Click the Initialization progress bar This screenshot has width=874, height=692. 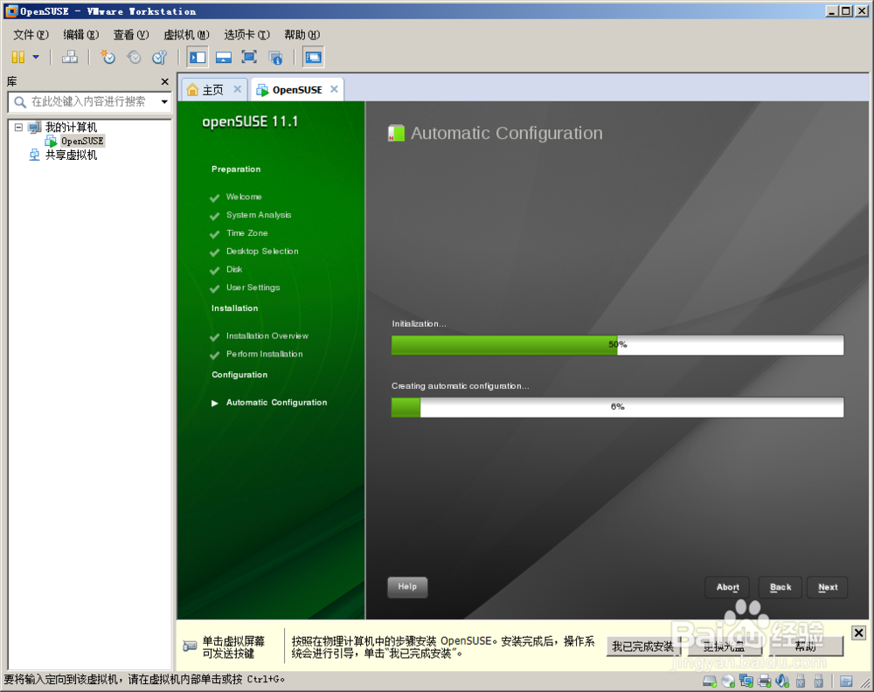click(x=618, y=345)
